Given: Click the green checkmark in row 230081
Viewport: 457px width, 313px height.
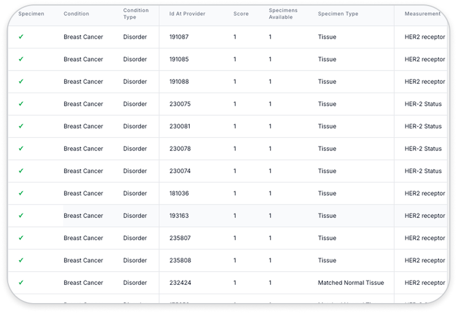Looking at the screenshot, I should [21, 126].
